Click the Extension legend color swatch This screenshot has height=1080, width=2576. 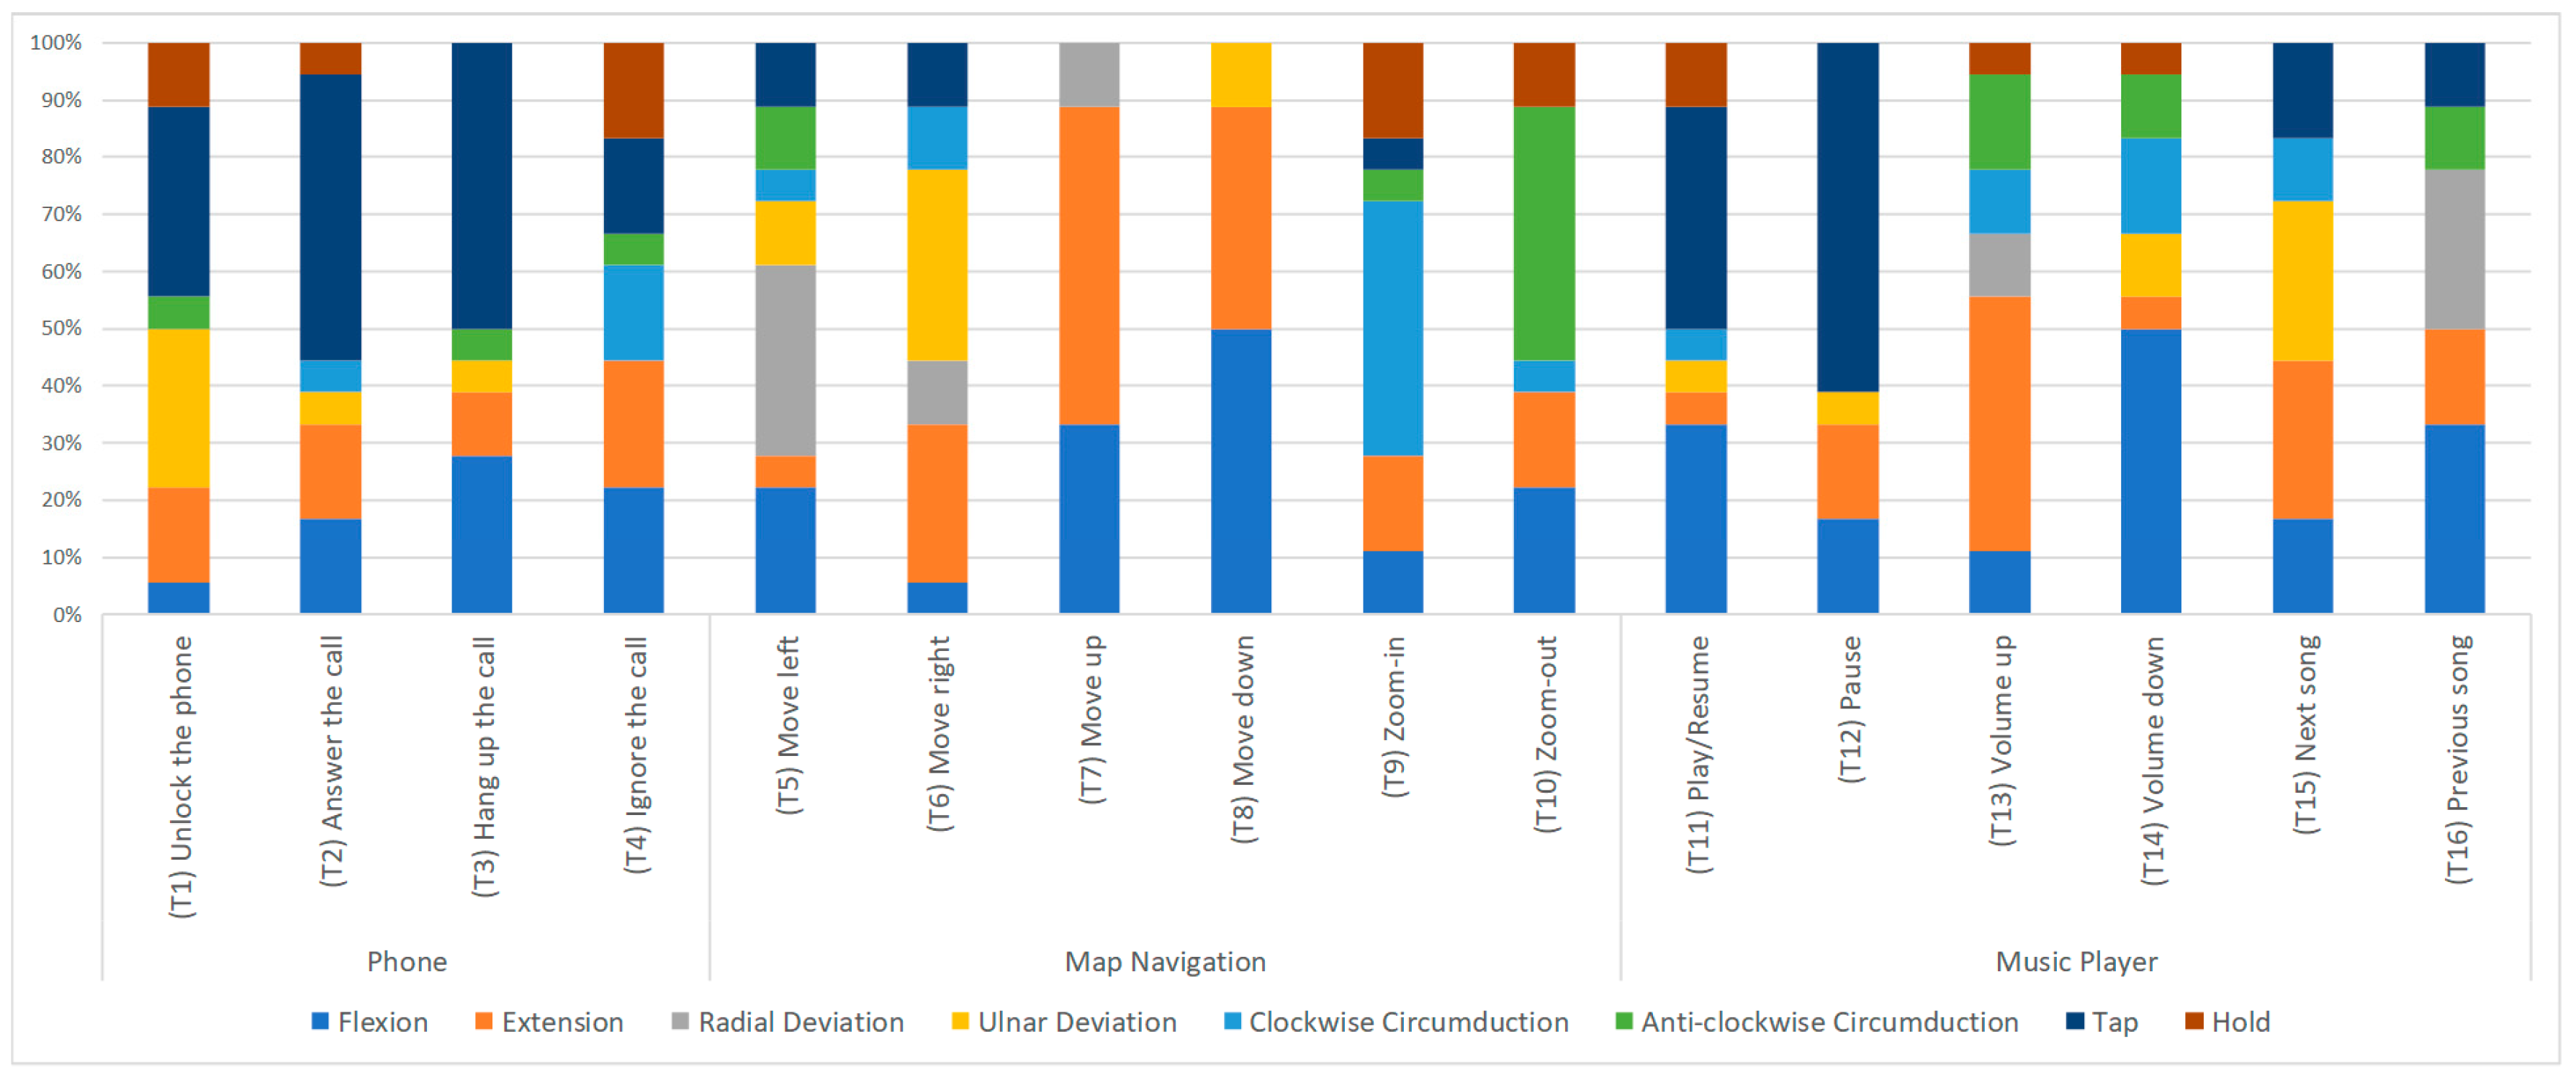coord(484,1021)
